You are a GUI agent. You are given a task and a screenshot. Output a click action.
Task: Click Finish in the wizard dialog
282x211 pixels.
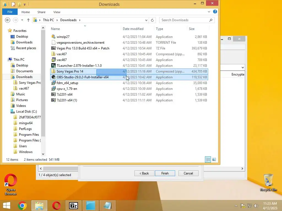[x=165, y=173]
